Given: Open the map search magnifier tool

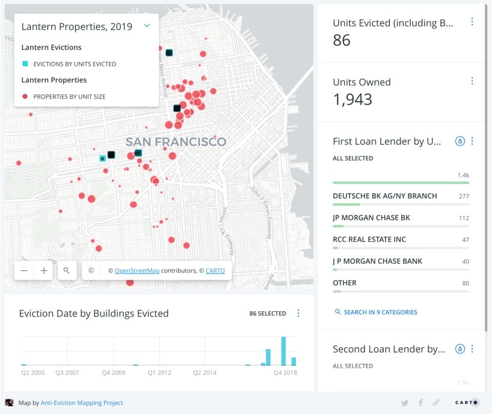Looking at the screenshot, I should coord(67,271).
